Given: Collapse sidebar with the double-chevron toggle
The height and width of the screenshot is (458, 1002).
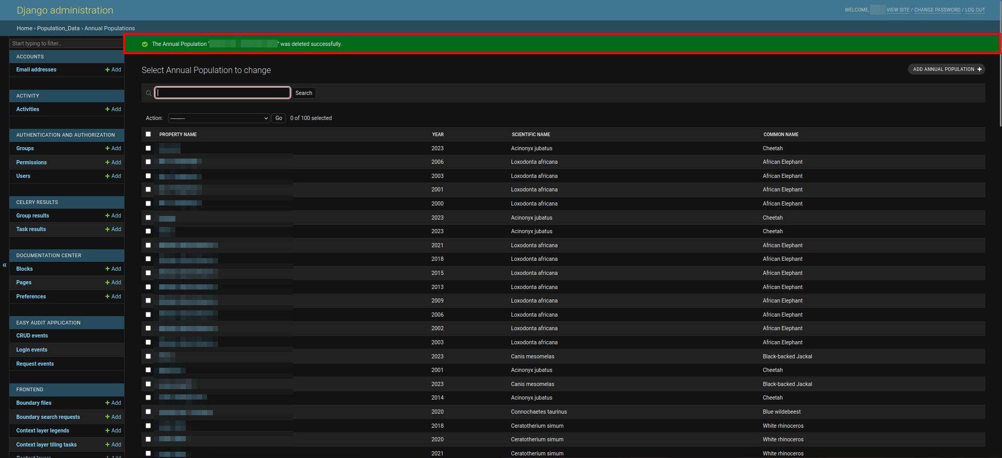Looking at the screenshot, I should tap(5, 266).
